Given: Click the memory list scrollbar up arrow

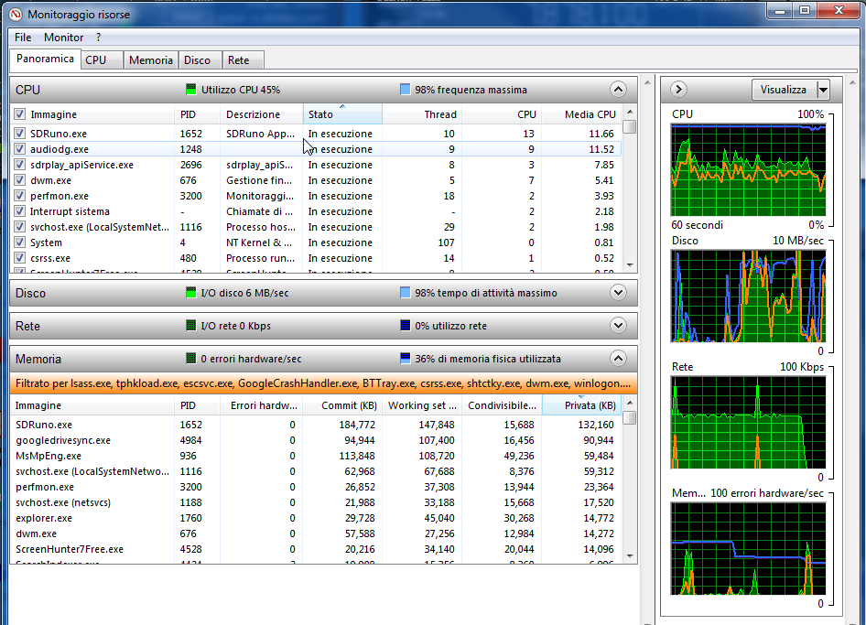Looking at the screenshot, I should [x=630, y=403].
